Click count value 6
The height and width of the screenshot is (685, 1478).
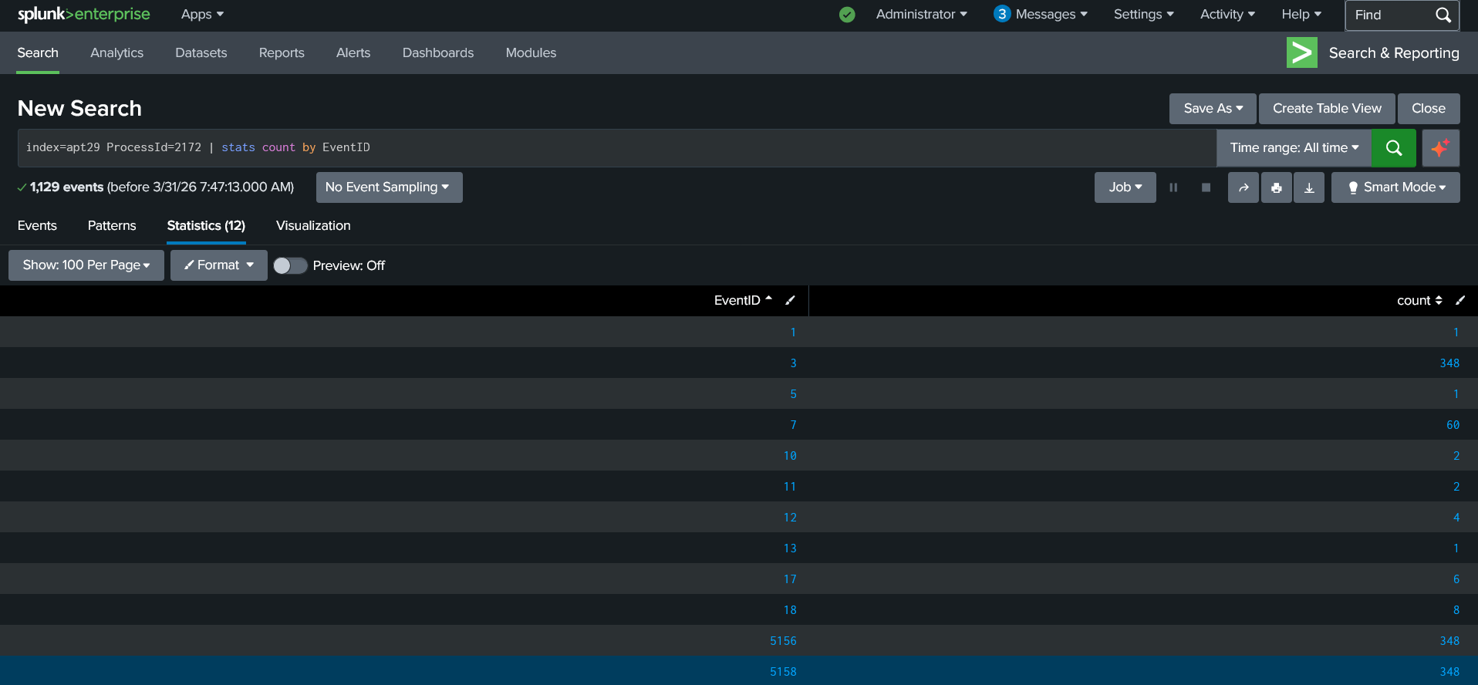point(1456,579)
